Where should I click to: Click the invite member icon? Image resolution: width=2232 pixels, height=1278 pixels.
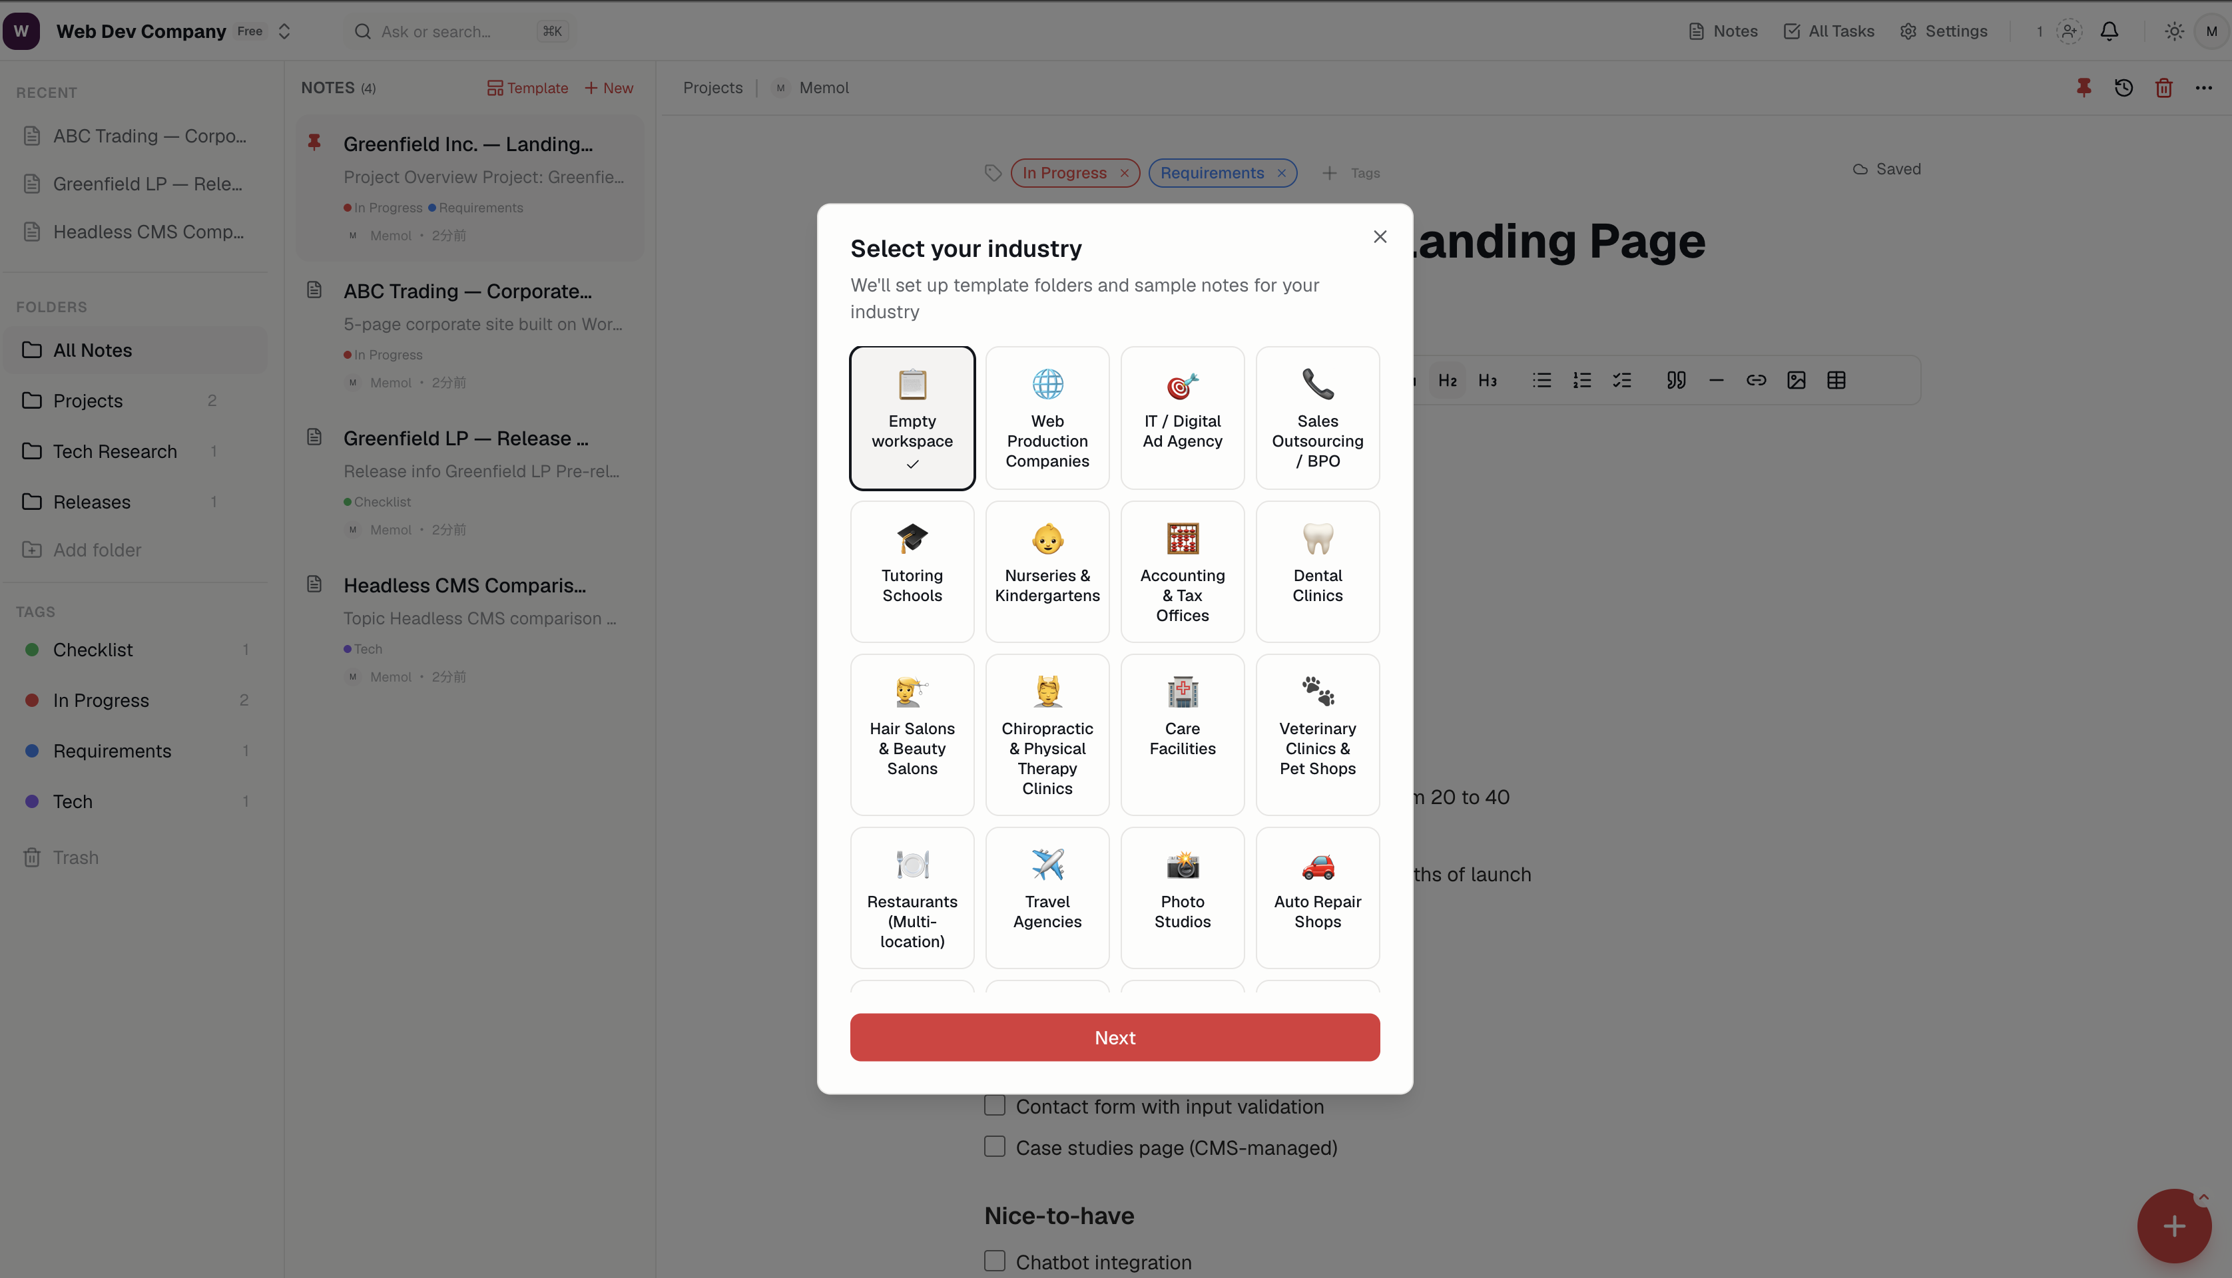2069,31
